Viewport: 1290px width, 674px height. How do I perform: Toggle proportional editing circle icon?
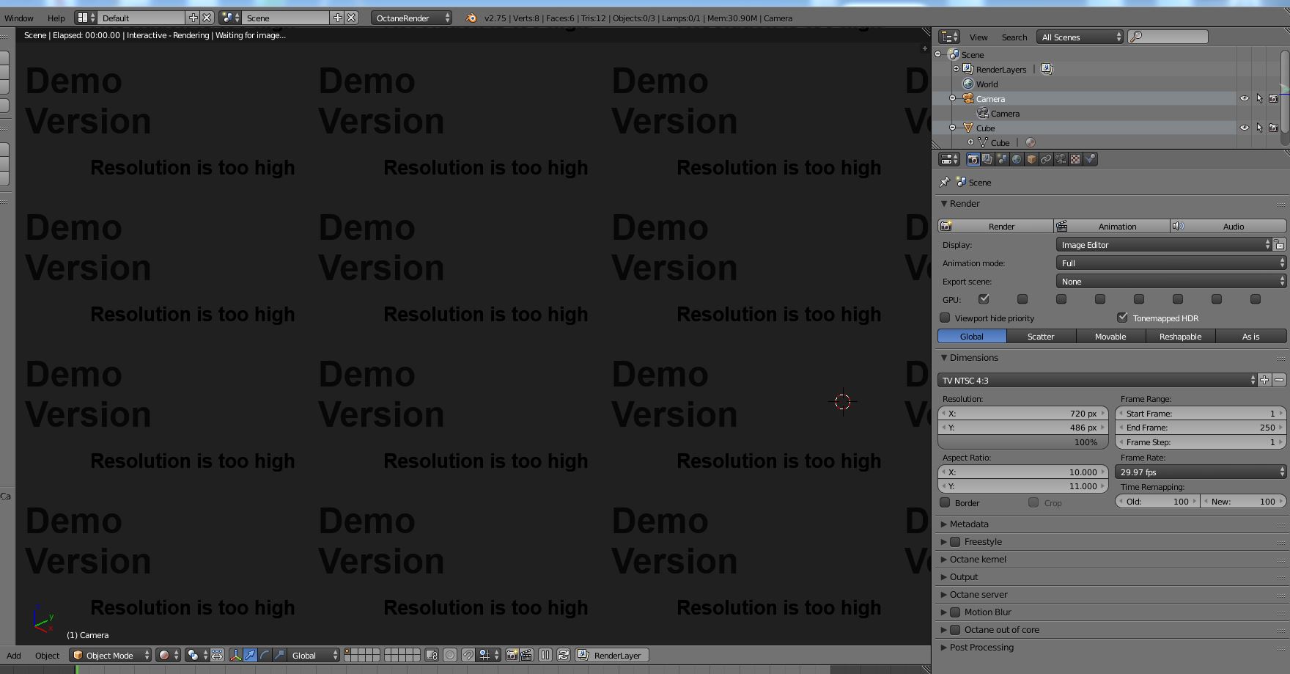[x=450, y=655]
